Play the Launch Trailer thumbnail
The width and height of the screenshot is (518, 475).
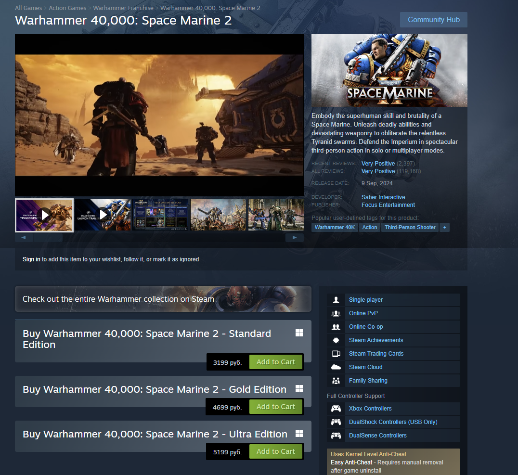coord(103,215)
